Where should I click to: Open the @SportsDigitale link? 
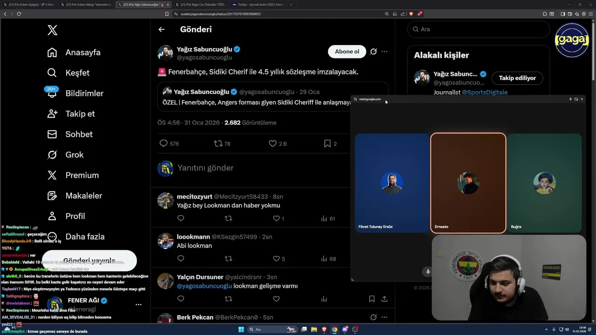click(485, 93)
